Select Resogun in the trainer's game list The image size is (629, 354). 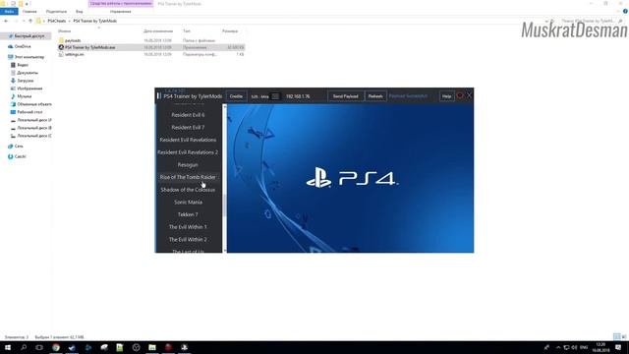[x=188, y=164]
